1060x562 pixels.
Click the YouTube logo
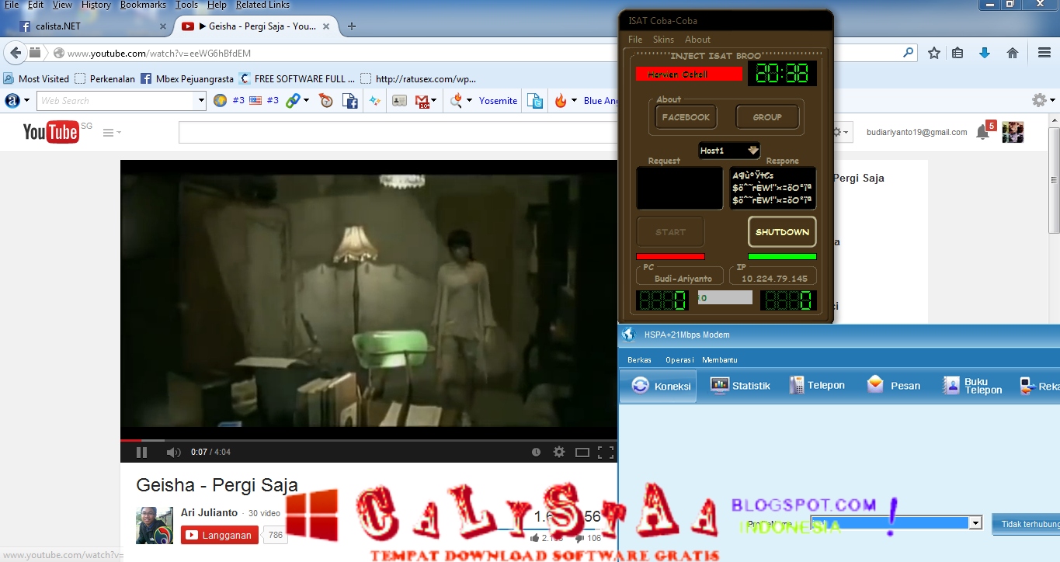[50, 132]
